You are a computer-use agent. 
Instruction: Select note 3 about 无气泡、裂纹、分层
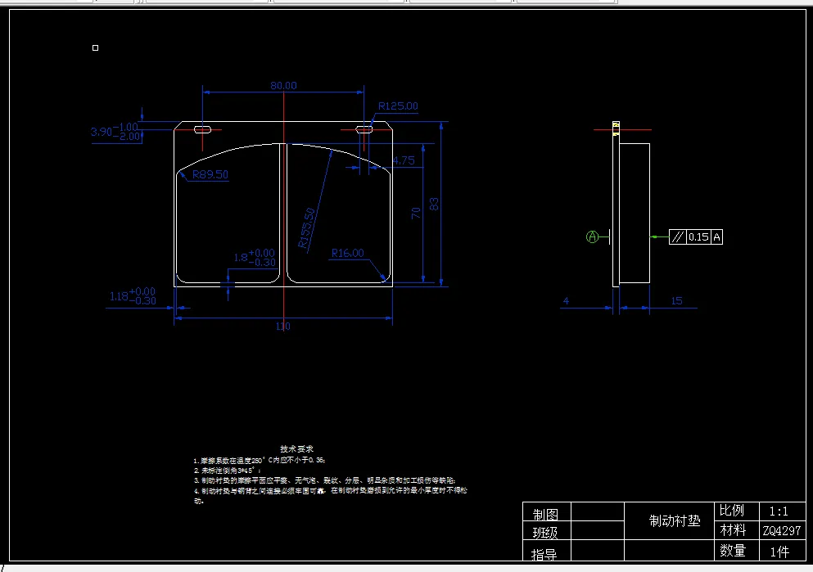pyautogui.click(x=324, y=480)
